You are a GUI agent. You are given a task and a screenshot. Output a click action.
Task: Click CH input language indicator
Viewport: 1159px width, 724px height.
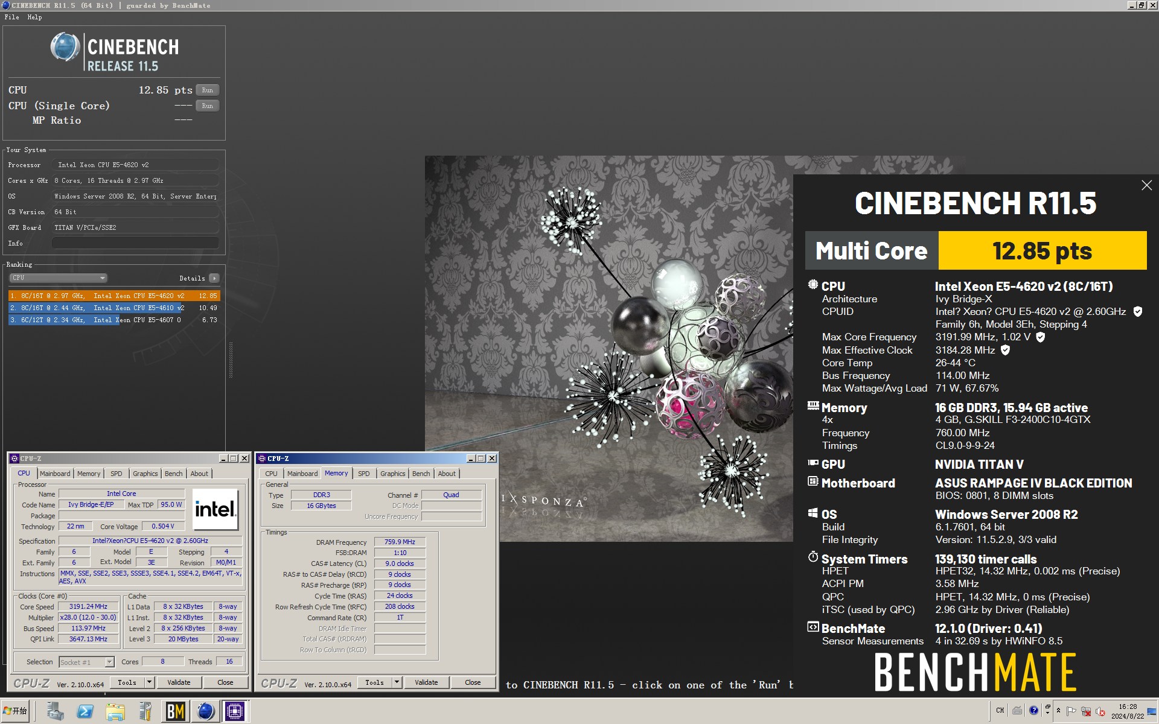click(x=1000, y=710)
